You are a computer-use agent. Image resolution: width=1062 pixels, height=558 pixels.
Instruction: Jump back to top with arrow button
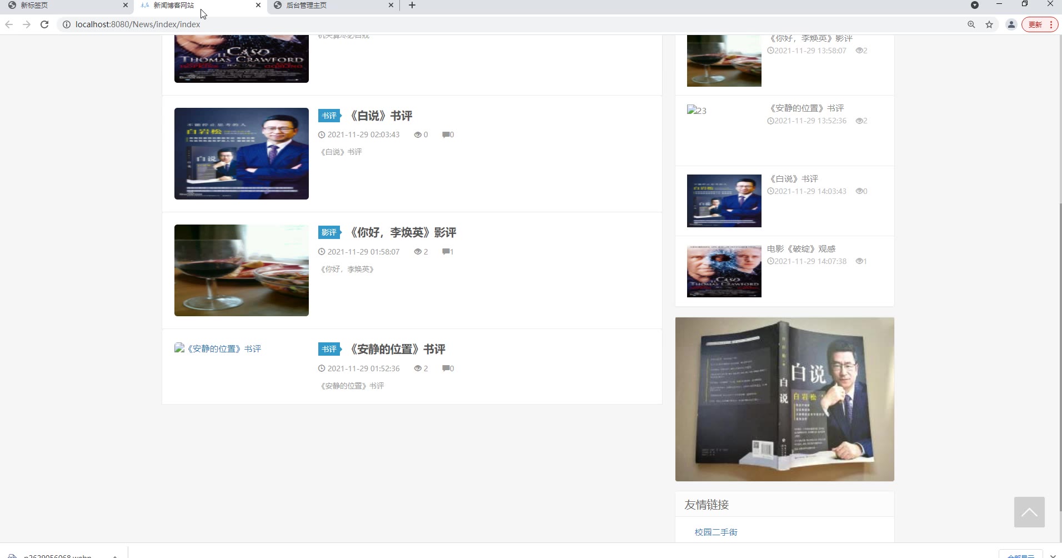1029,512
